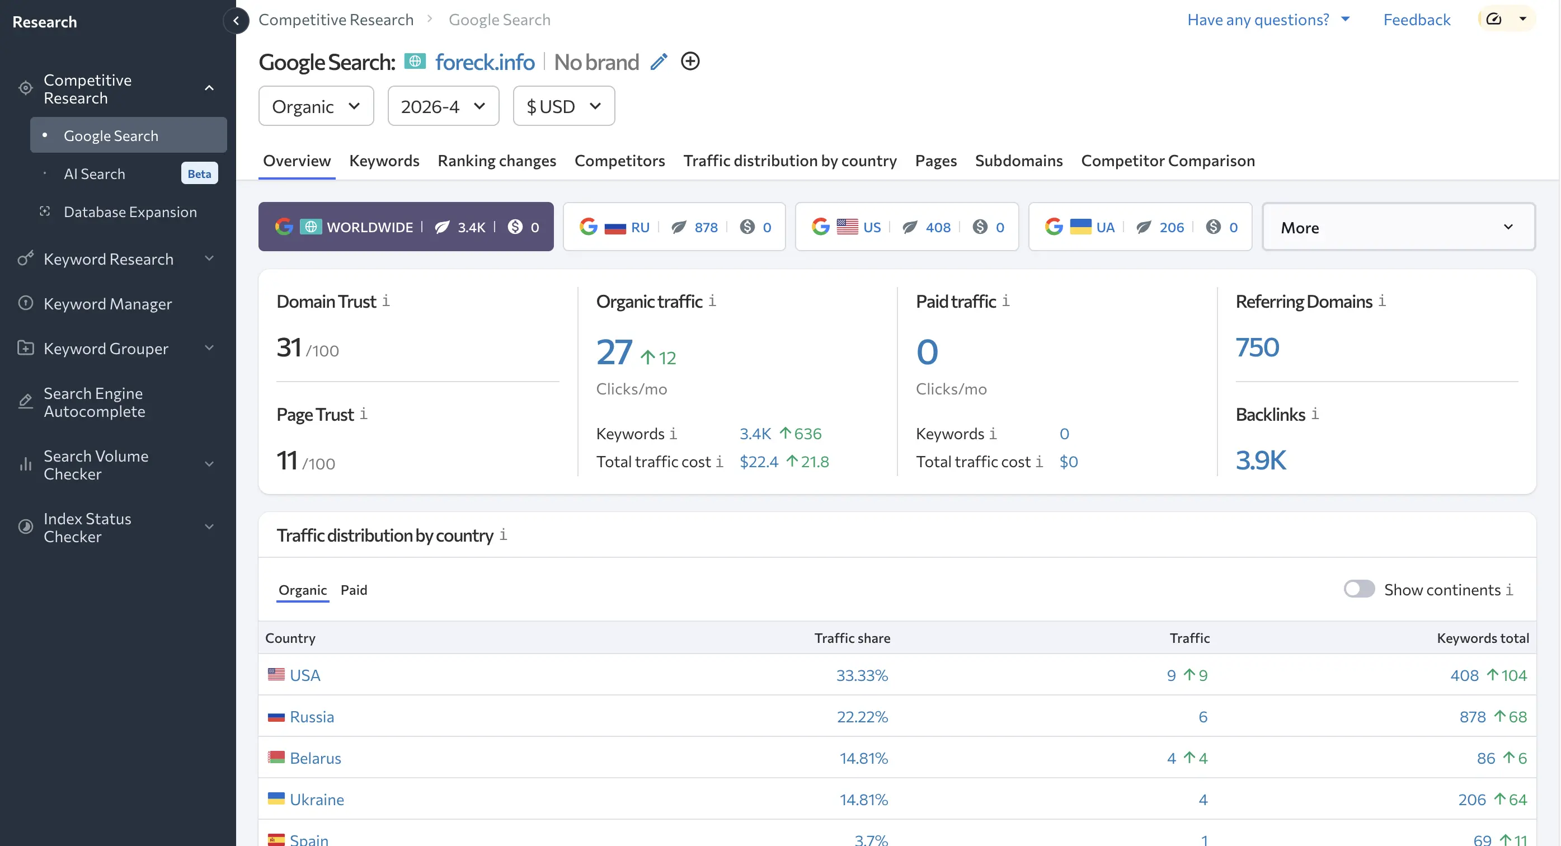Click organic Keywords value 3.4K
The height and width of the screenshot is (846, 1561).
755,434
